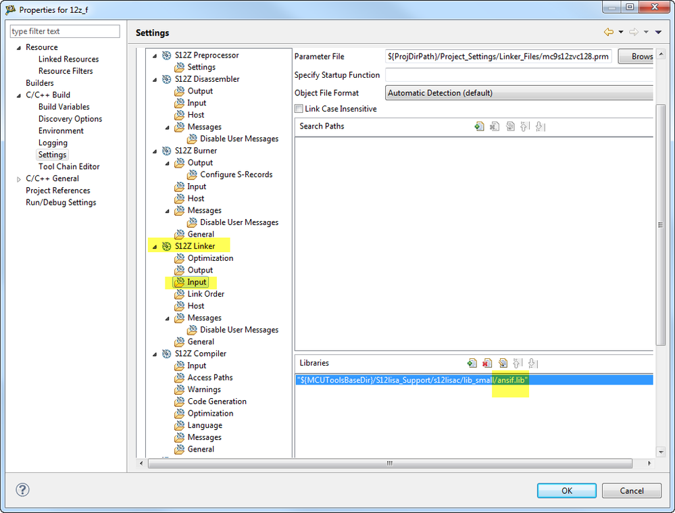Move Search Paths entry down icon
The height and width of the screenshot is (513, 675).
540,126
